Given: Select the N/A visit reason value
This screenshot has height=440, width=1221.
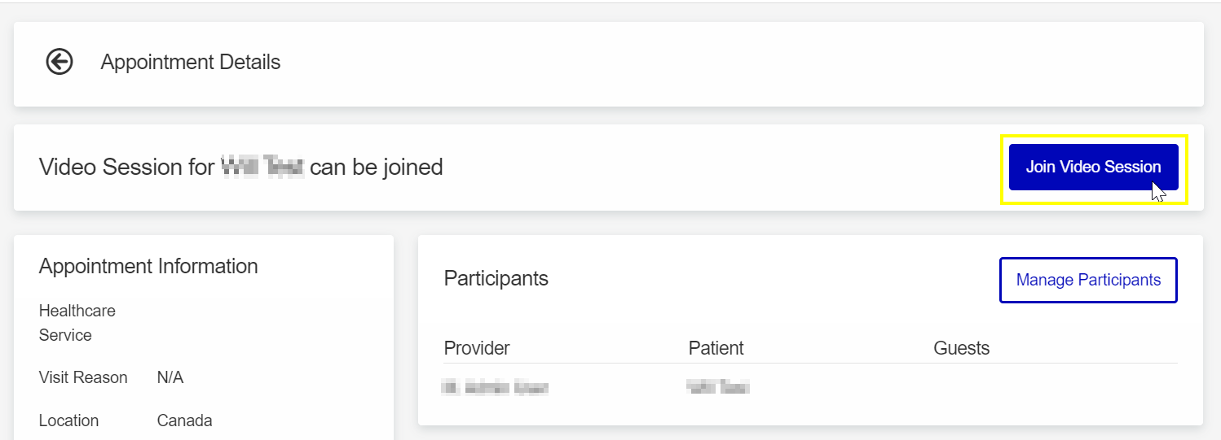Looking at the screenshot, I should tap(170, 377).
